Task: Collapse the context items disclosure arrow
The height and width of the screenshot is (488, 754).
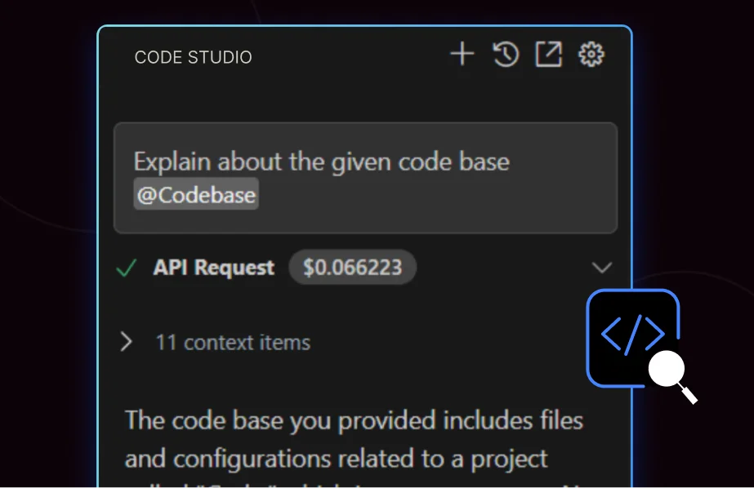Action: (127, 342)
